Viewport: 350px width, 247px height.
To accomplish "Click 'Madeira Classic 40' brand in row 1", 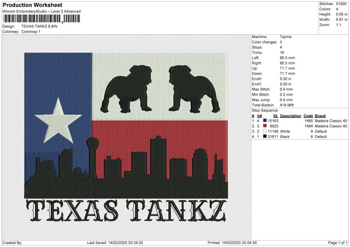I will coord(331,121).
